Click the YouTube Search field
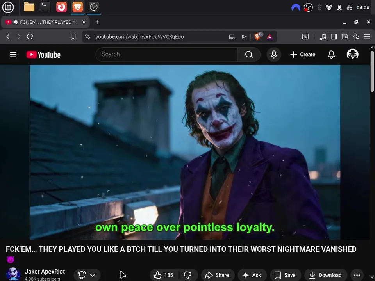Image resolution: width=375 pixels, height=281 pixels. tap(166, 55)
